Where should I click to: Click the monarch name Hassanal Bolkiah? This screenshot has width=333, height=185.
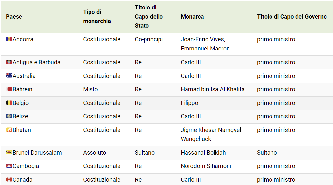203,153
